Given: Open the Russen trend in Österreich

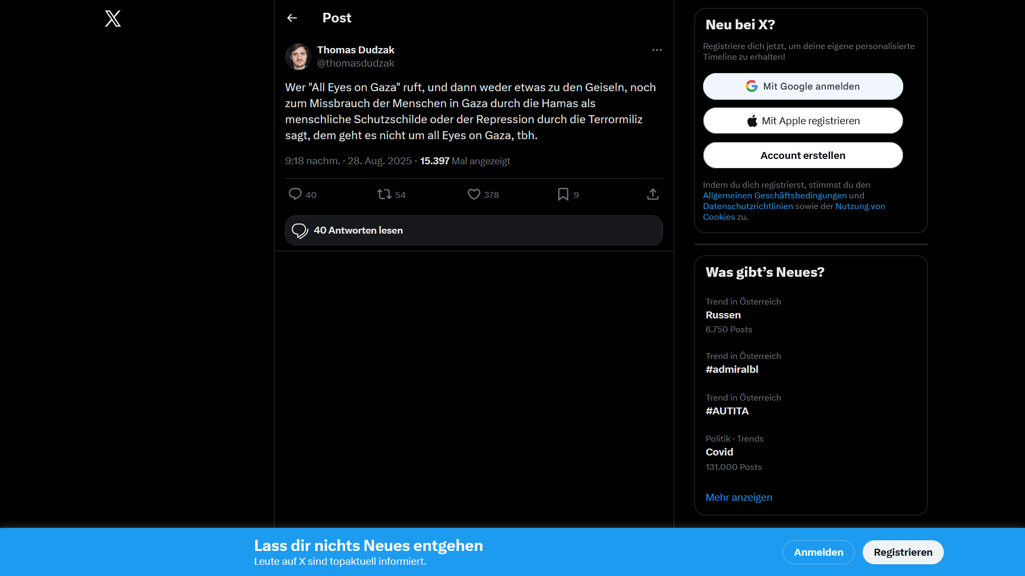Looking at the screenshot, I should pos(723,315).
